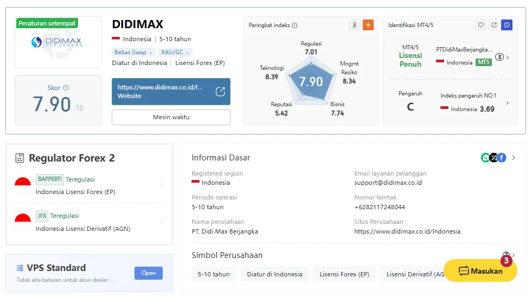This screenshot has height=297, width=532.
Task: Expand the Informasi Dasar social chevron
Action: pyautogui.click(x=514, y=158)
